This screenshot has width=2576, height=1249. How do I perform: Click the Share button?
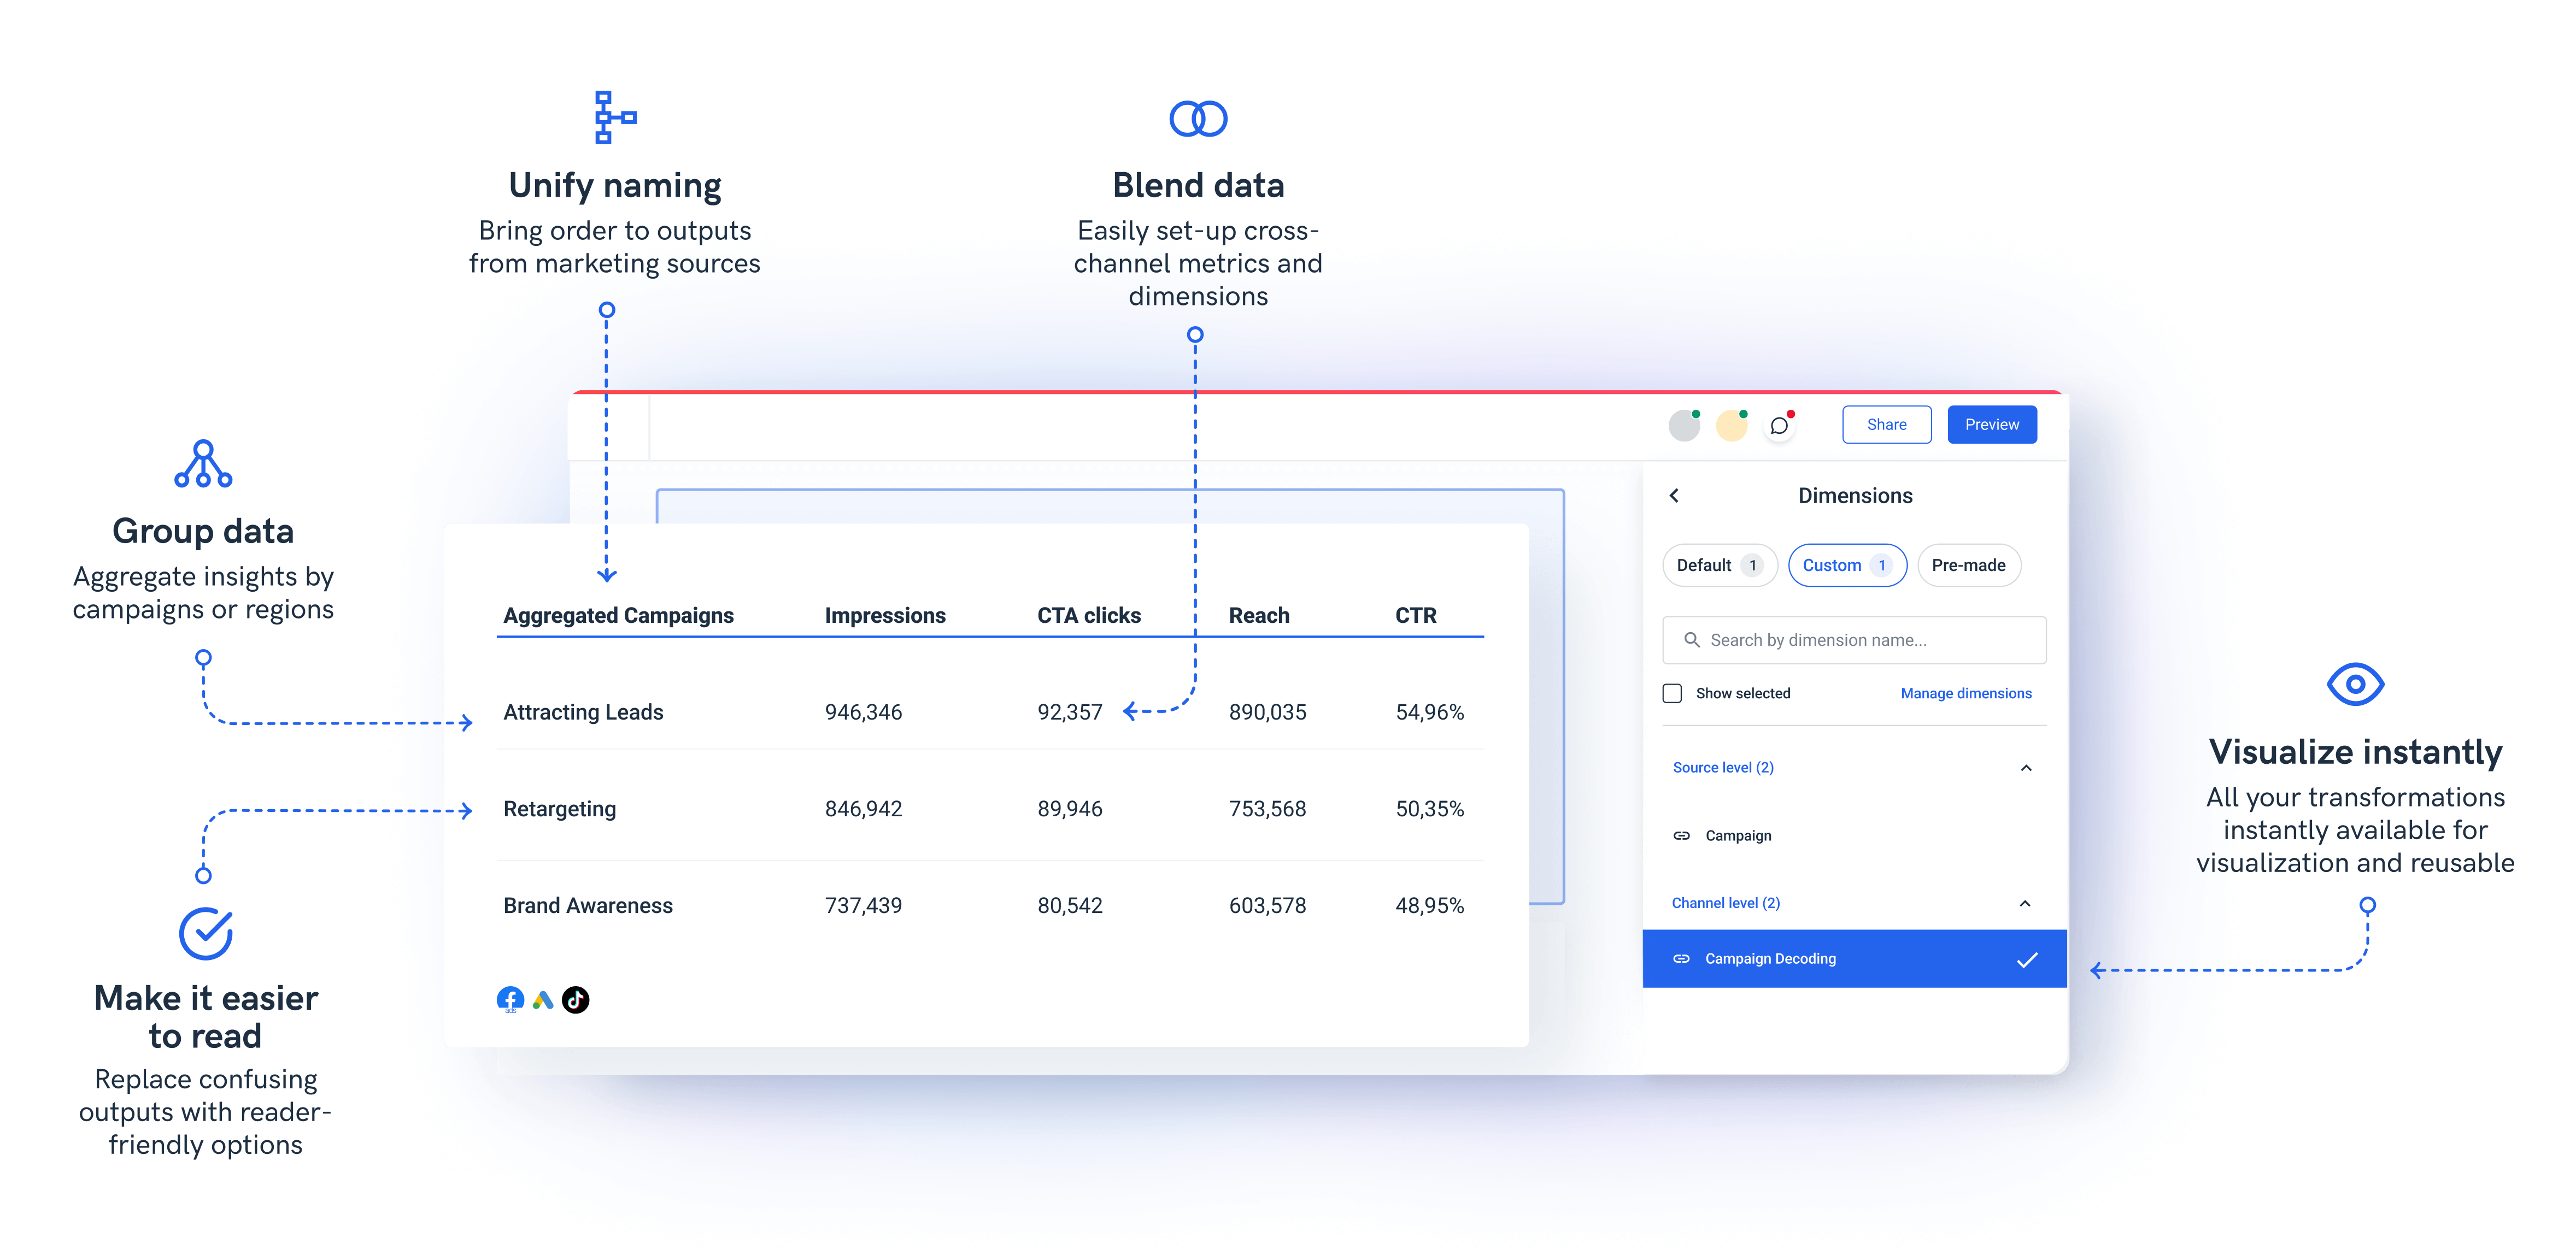[x=1886, y=425]
